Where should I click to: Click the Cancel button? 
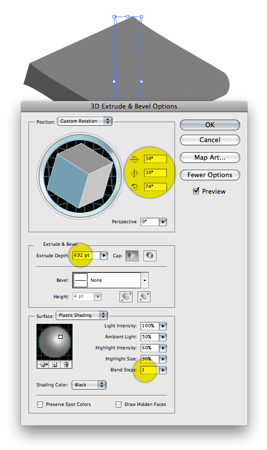click(209, 140)
